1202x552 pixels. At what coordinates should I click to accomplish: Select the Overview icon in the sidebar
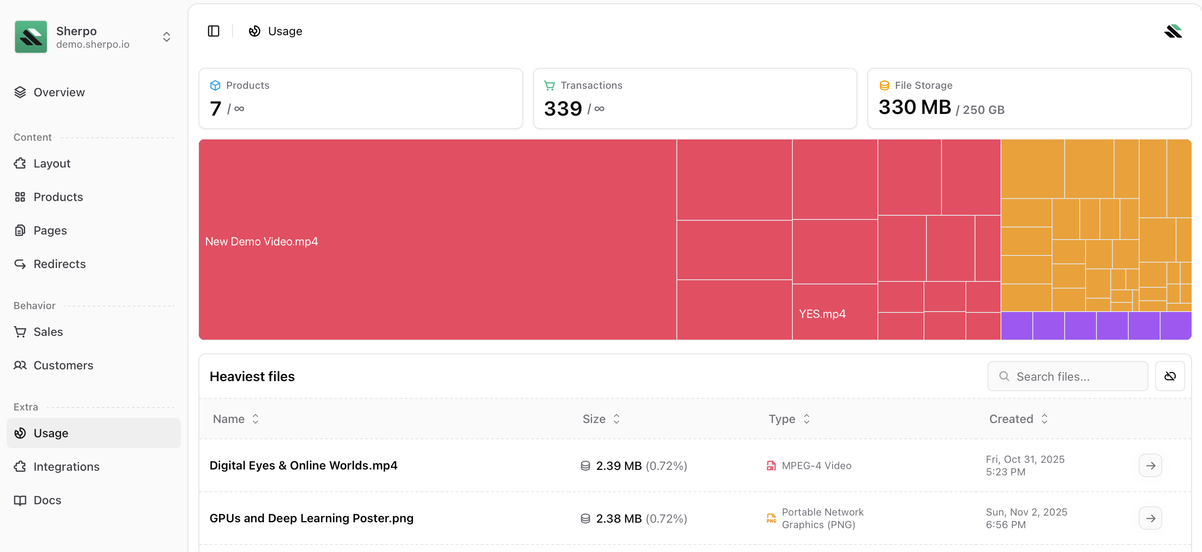(20, 92)
